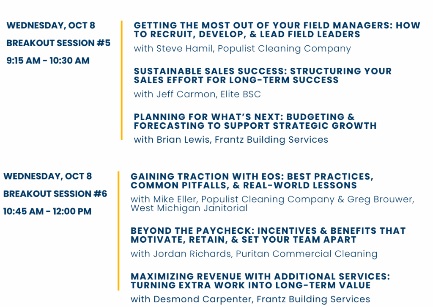Click 'with Jordan Richards, Puritan Commercial Cleaning' text

point(254,254)
